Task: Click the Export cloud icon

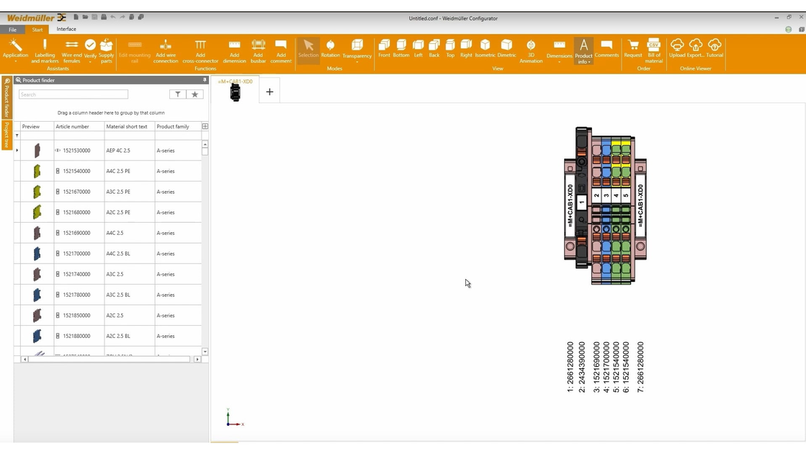Action: coord(696,48)
